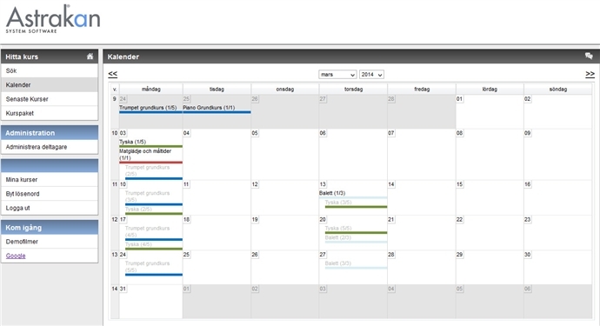Click the Astrakan logo
This screenshot has width=600, height=326.
(x=53, y=19)
